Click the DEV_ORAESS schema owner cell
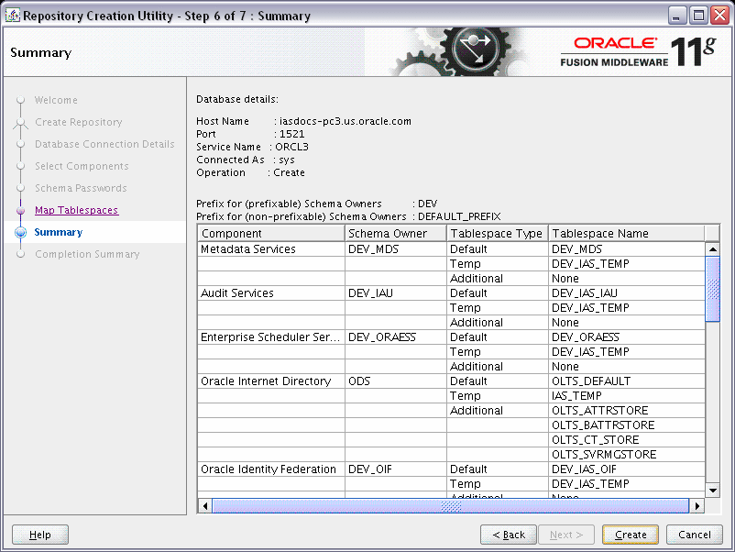Image resolution: width=735 pixels, height=552 pixels. (396, 337)
